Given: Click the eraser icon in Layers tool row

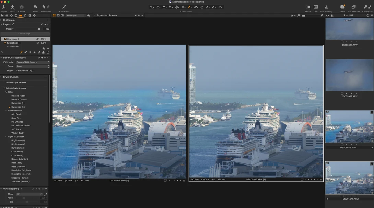Looking at the screenshot, I should pyautogui.click(x=48, y=52).
